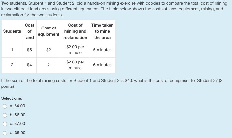This screenshot has height=138, width=232.
Task: Click the "Students" column header
Action: 12,31
